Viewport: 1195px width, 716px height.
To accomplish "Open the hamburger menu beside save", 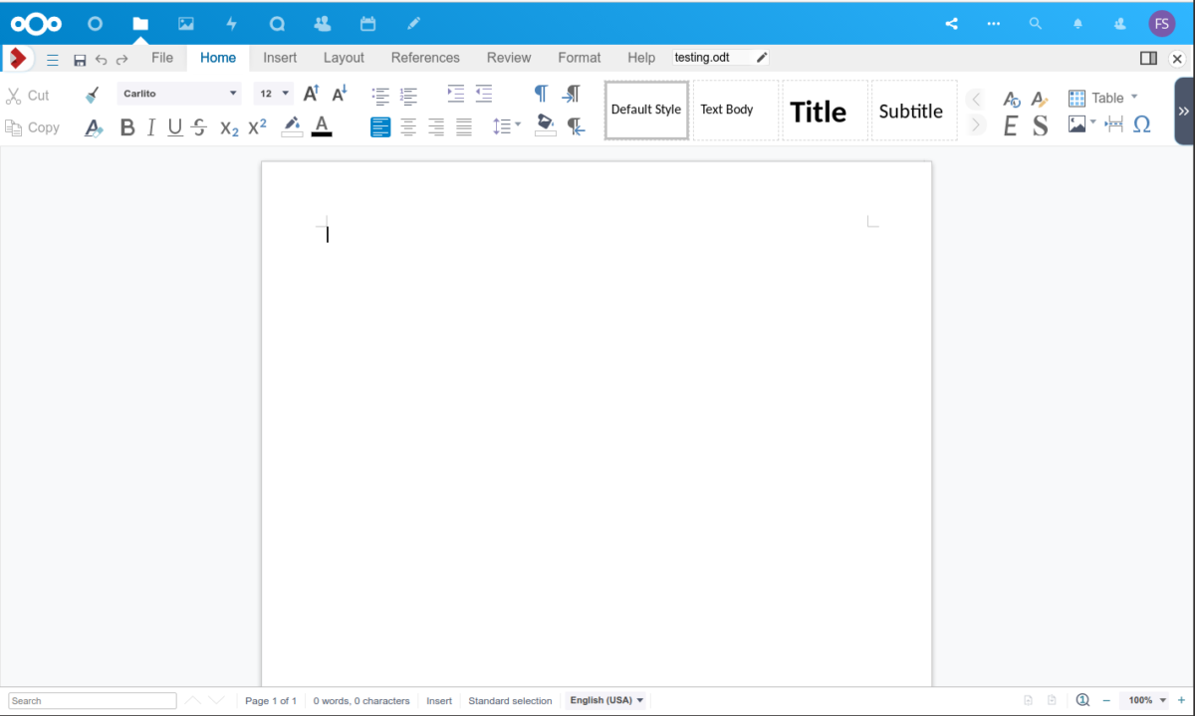I will (53, 60).
